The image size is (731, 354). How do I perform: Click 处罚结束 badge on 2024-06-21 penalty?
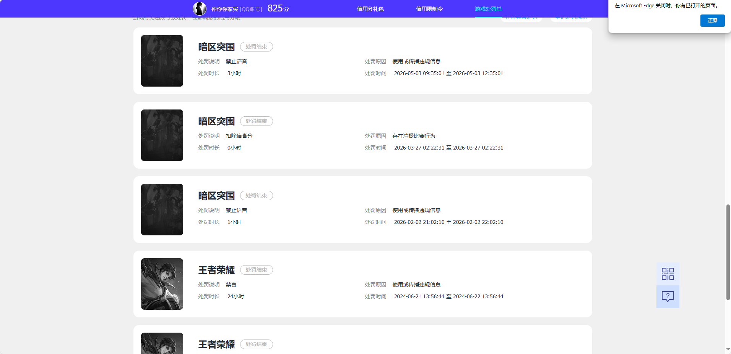tap(257, 270)
